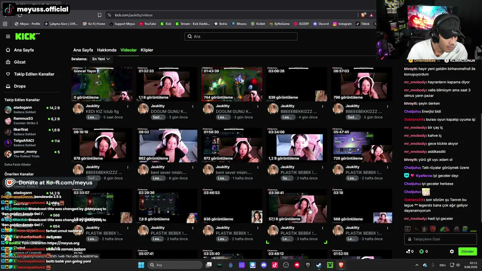Bookmark this page with the bookmark icon
The height and width of the screenshot is (271, 482).
[x=99, y=15]
